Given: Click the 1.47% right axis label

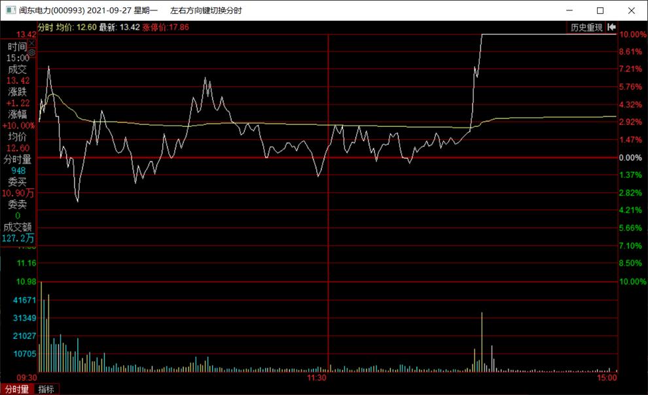Looking at the screenshot, I should pos(630,140).
